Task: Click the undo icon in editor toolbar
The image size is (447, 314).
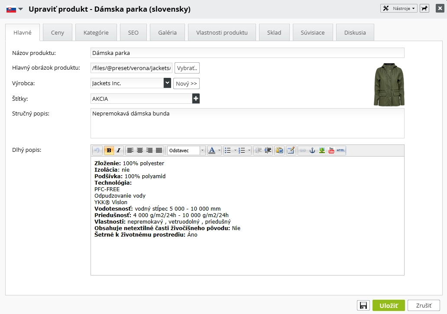Action: tap(97, 151)
